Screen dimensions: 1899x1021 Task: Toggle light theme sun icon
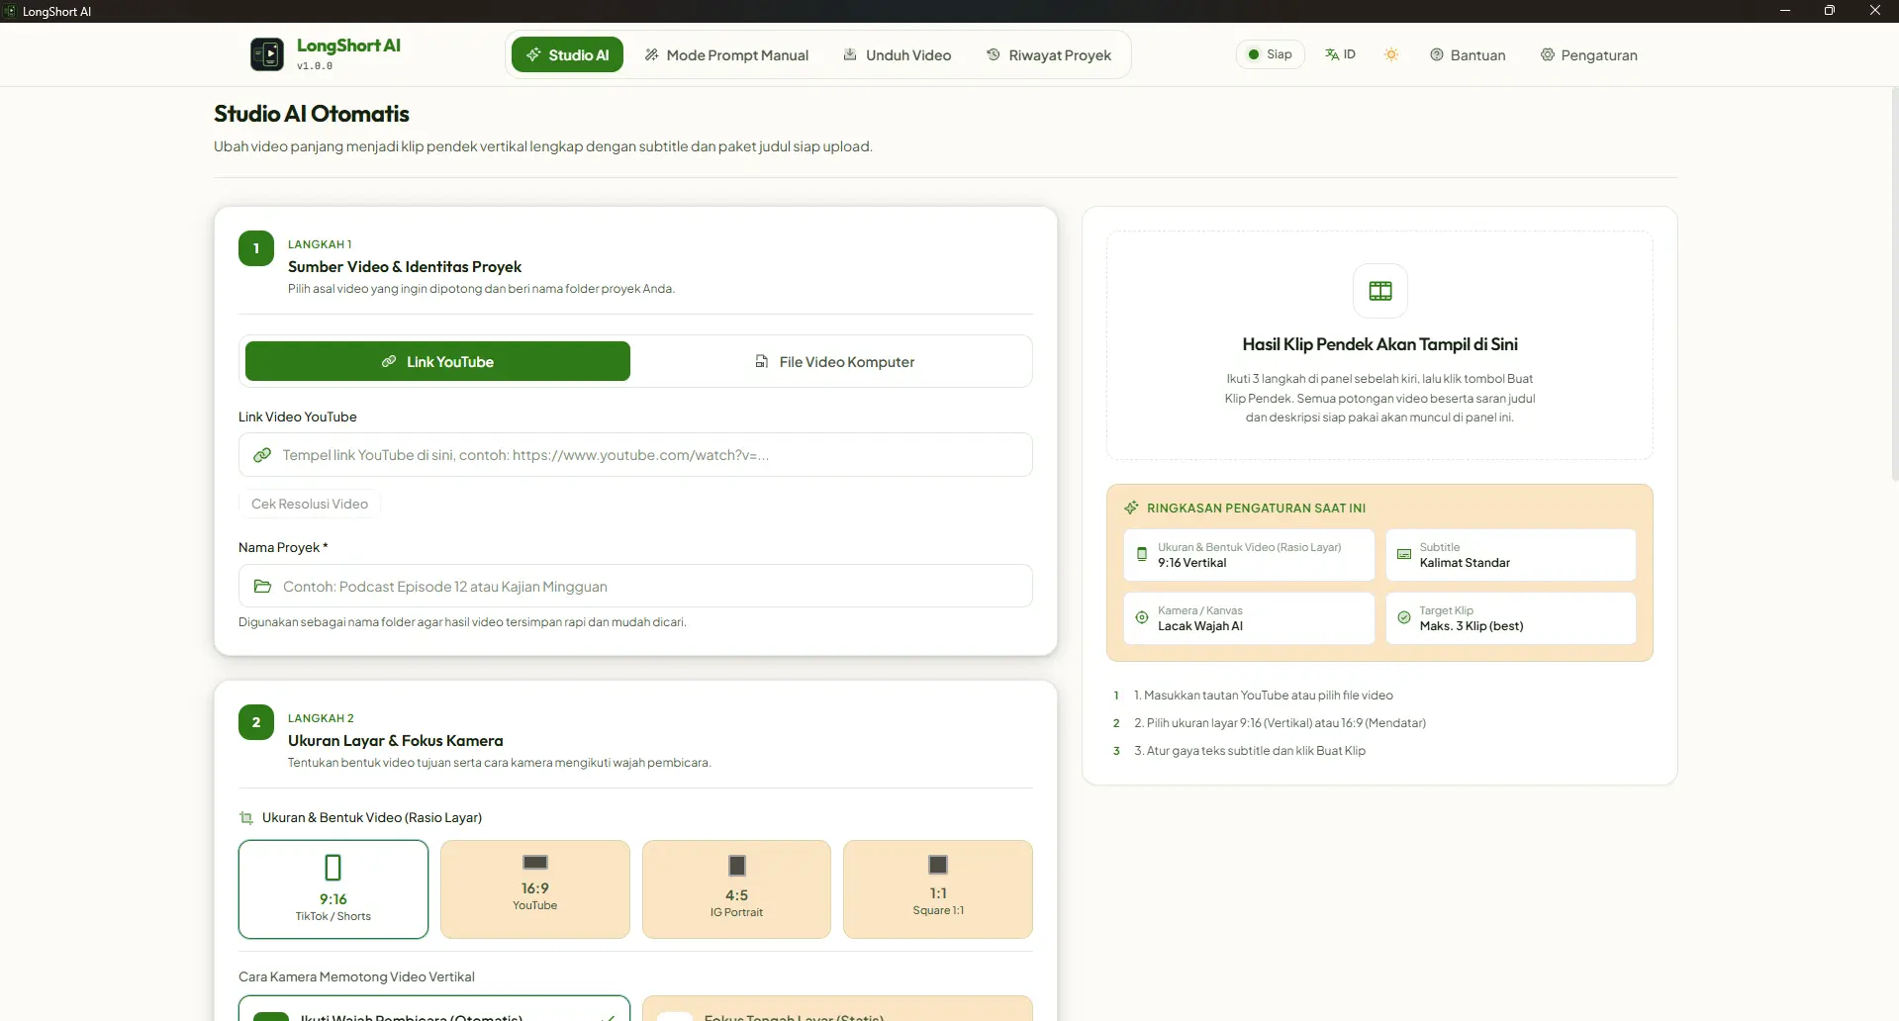click(1391, 54)
